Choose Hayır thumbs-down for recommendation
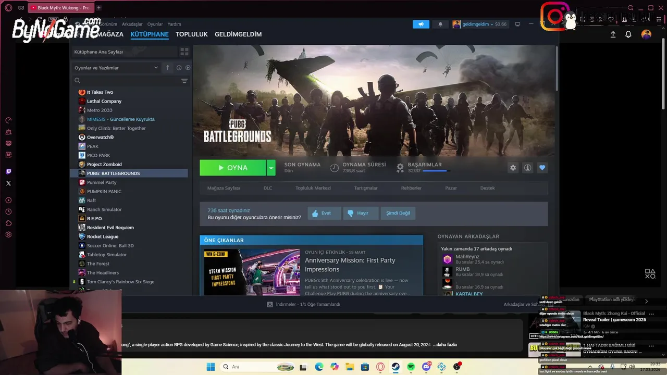This screenshot has width=667, height=375. tap(361, 213)
